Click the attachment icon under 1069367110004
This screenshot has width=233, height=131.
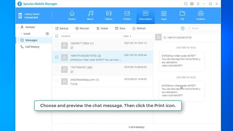click(x=72, y=48)
